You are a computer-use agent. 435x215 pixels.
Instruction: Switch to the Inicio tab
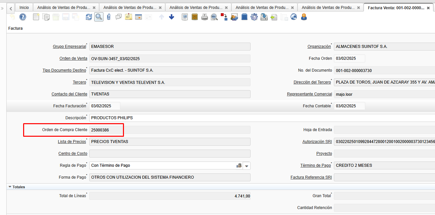click(x=24, y=7)
